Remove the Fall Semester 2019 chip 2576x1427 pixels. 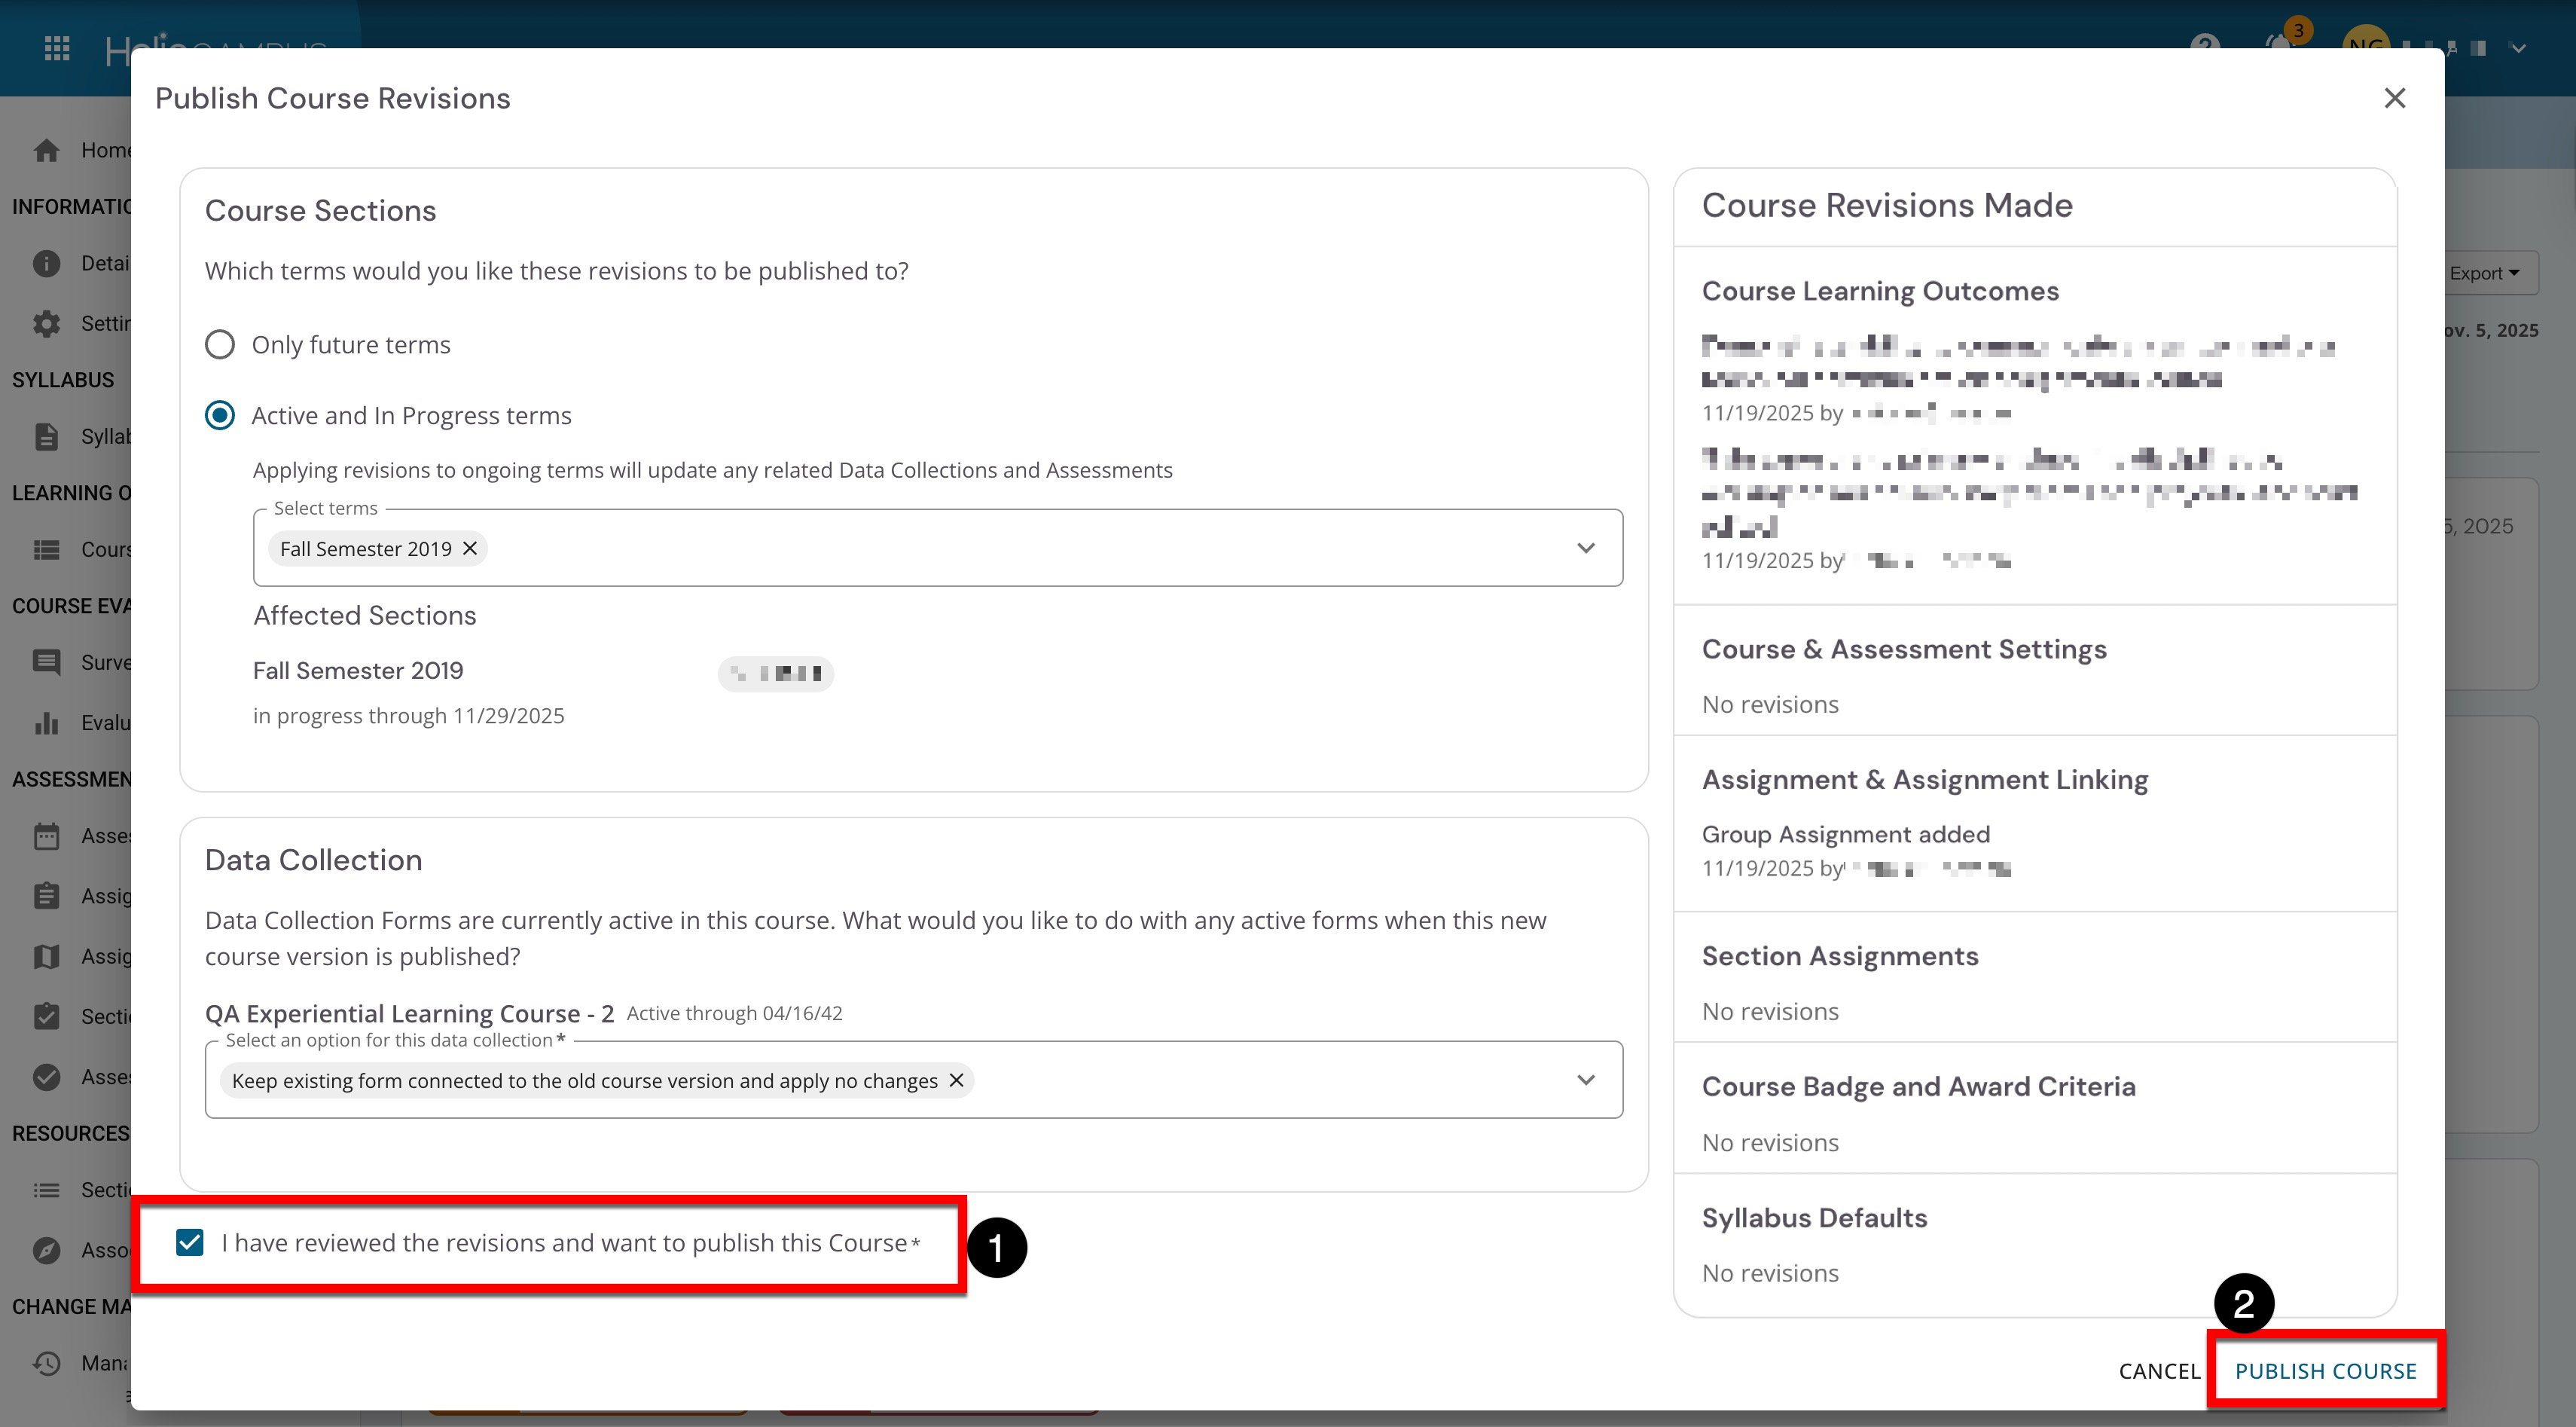pos(469,548)
